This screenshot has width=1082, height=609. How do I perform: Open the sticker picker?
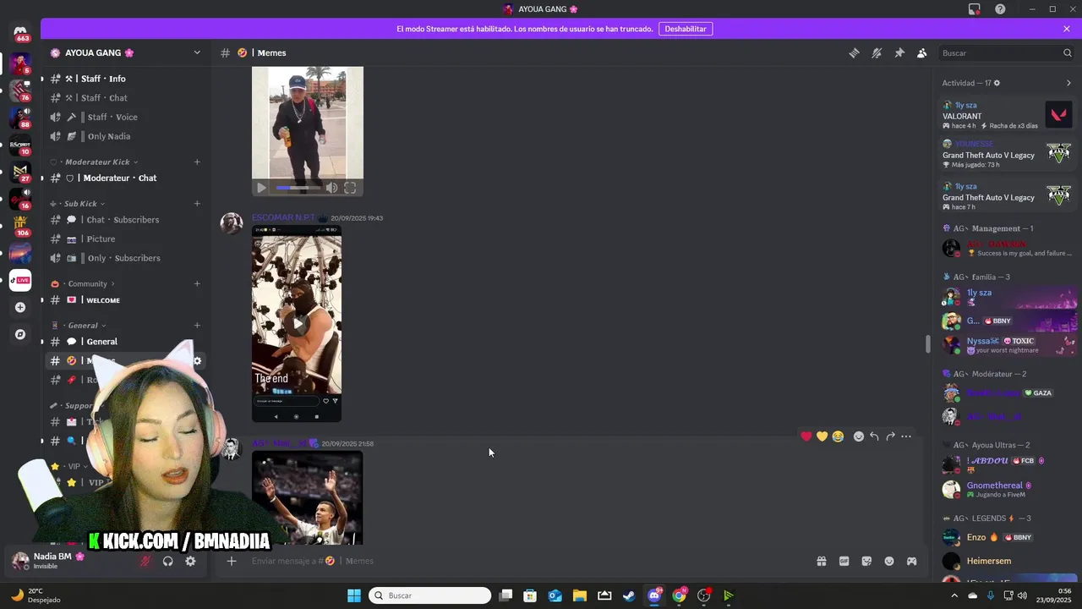866,561
